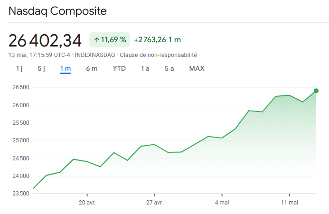Select the 1 m time range tab

[66, 69]
